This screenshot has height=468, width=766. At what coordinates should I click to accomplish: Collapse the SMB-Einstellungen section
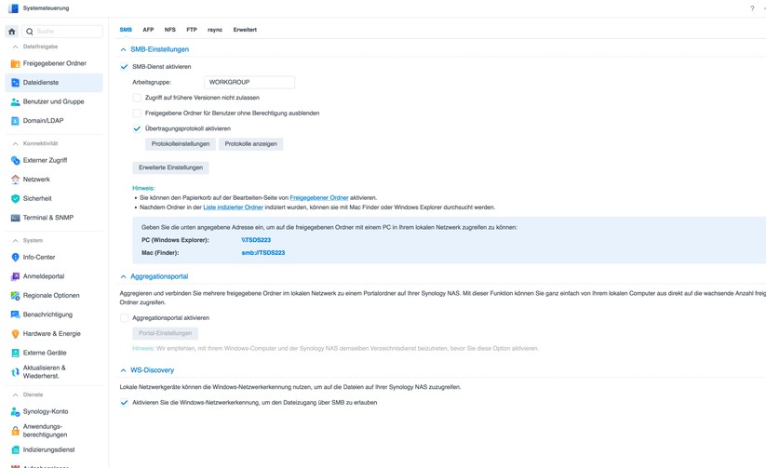tap(123, 49)
